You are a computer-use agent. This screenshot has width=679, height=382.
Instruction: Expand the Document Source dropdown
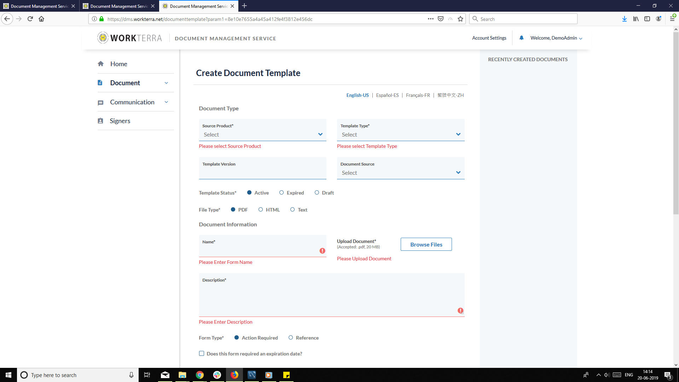(400, 173)
